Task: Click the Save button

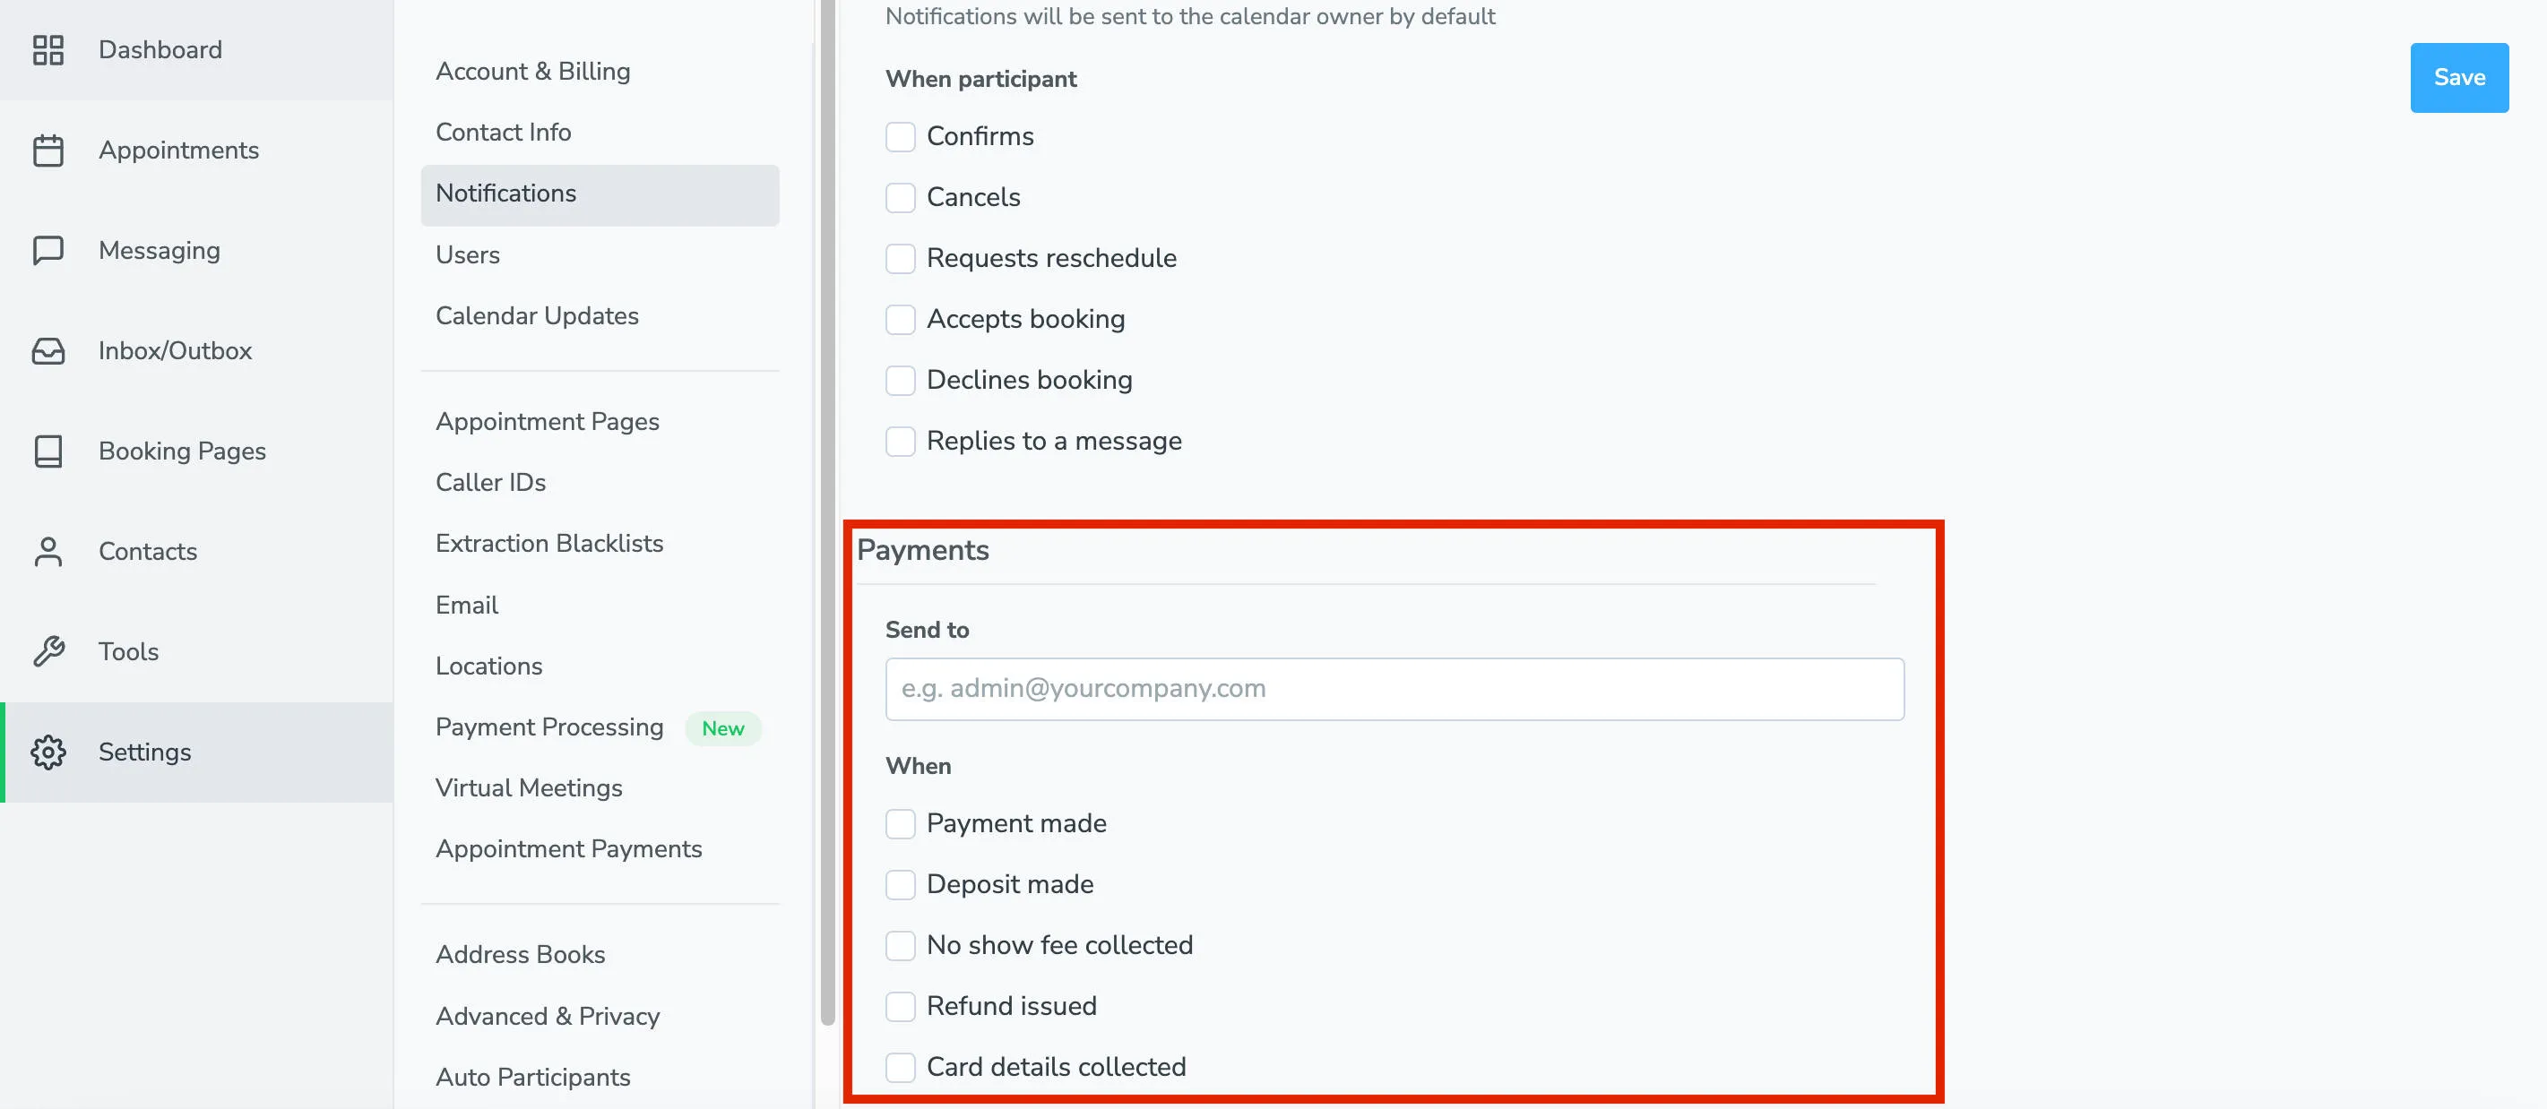Action: coord(2459,77)
